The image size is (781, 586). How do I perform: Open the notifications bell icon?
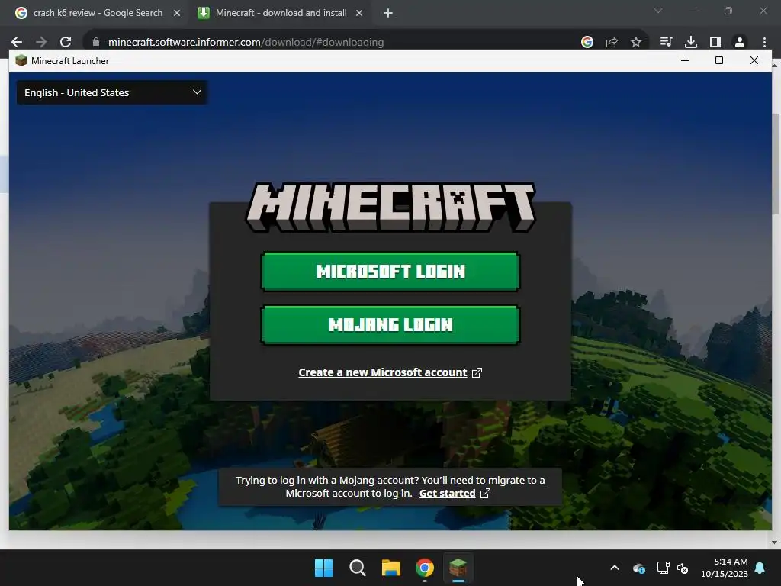coord(760,568)
